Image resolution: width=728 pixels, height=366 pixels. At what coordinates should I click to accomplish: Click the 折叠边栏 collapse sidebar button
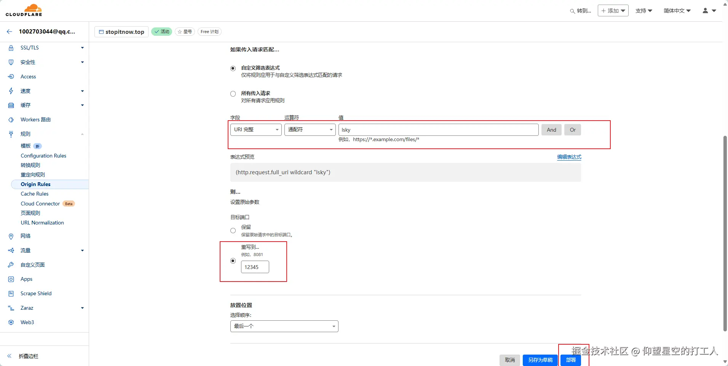29,356
